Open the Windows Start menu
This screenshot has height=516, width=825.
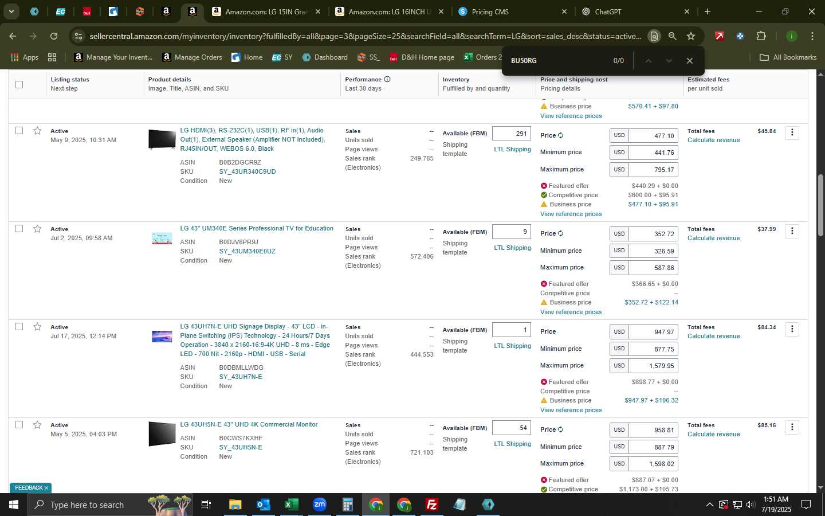pyautogui.click(x=14, y=505)
